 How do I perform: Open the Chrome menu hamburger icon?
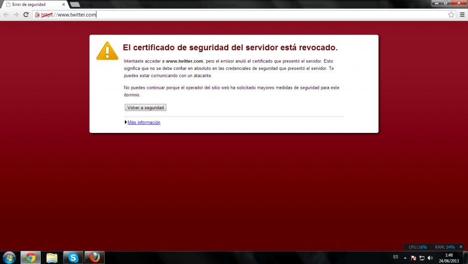[x=462, y=15]
